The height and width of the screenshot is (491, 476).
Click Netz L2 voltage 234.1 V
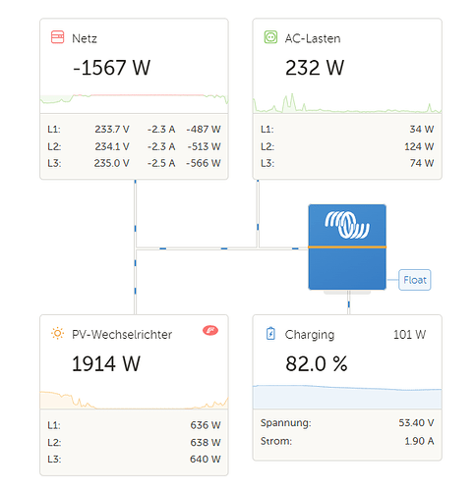click(x=112, y=146)
